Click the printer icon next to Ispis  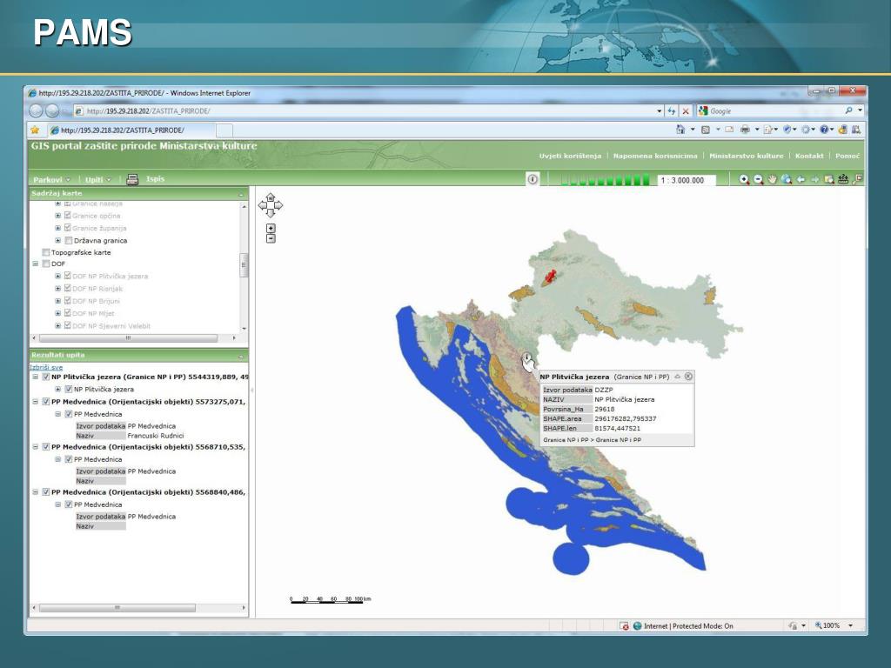pos(132,179)
